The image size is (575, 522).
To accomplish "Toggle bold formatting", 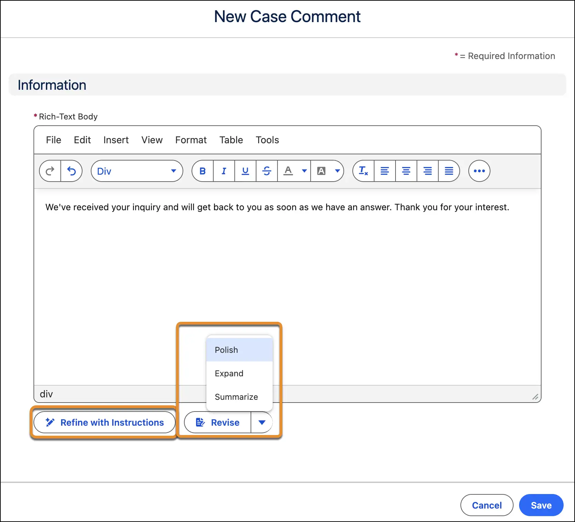I will tap(203, 171).
